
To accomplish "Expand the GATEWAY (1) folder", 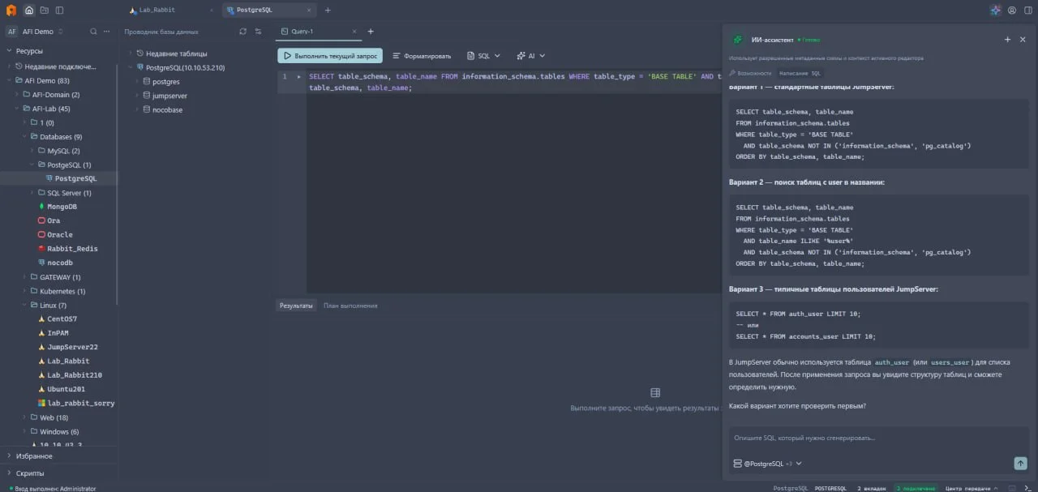I will coord(24,277).
